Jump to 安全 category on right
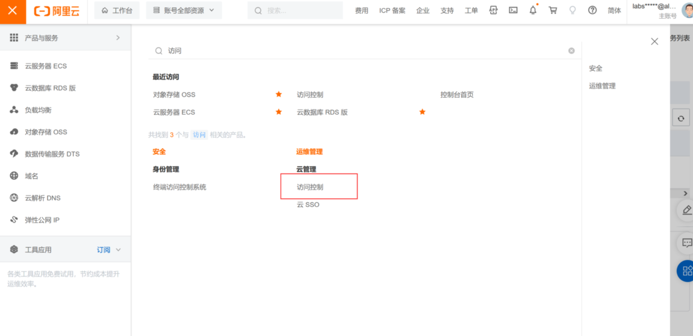The image size is (693, 336). coord(596,68)
